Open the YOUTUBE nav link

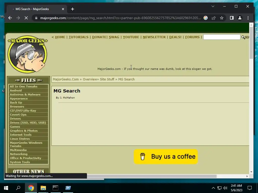coord(131,37)
